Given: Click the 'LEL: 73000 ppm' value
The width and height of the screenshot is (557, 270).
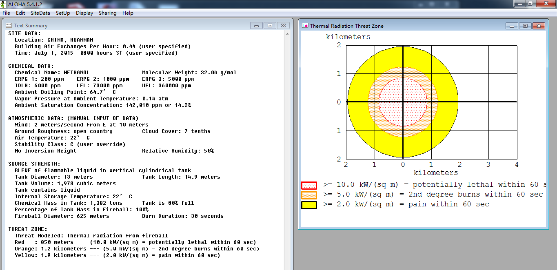Looking at the screenshot, I should tap(100, 86).
